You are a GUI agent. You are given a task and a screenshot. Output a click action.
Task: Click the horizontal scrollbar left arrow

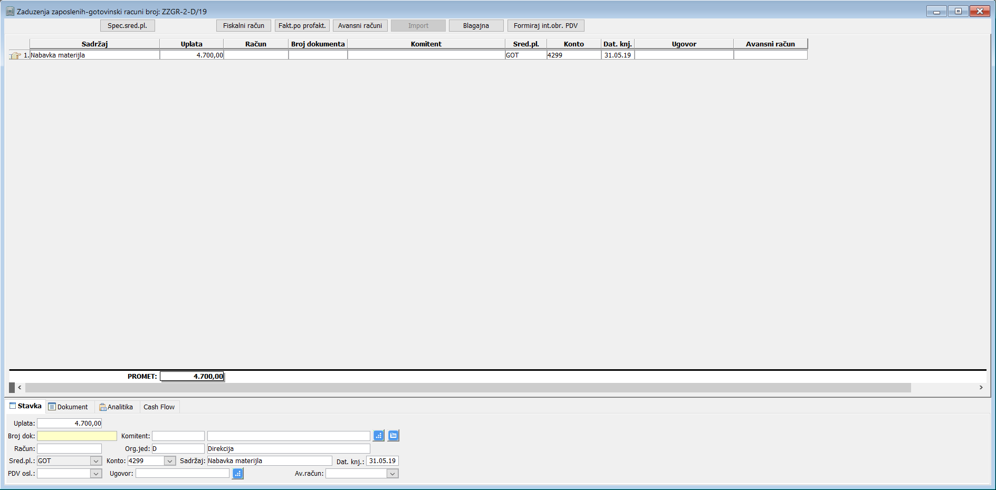[20, 388]
